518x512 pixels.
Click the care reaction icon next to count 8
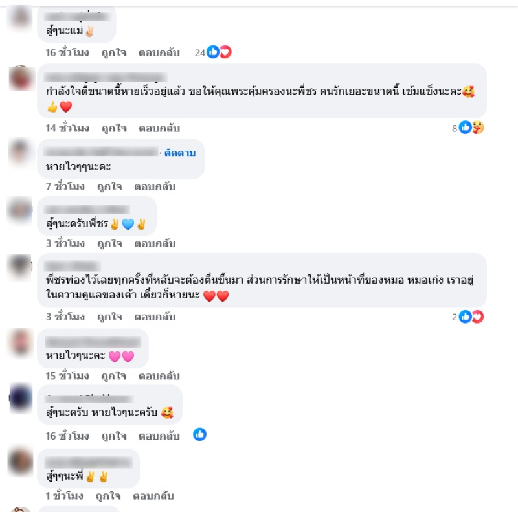[x=478, y=128]
